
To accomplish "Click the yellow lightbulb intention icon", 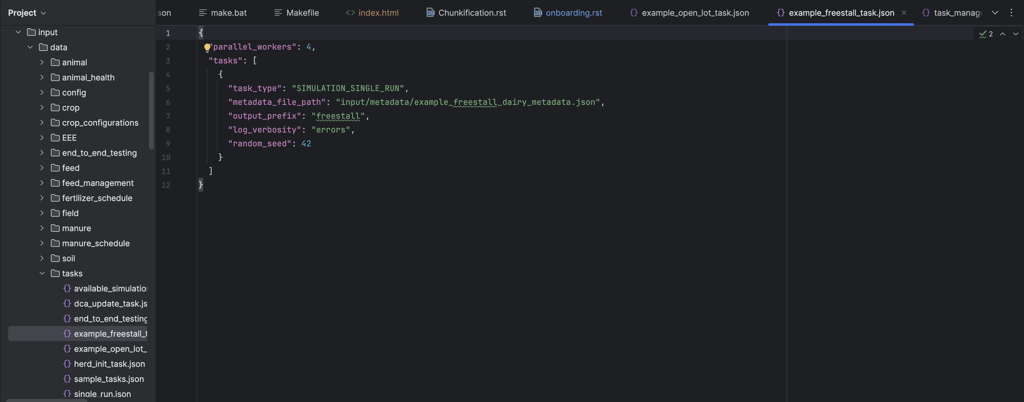I will tap(207, 48).
